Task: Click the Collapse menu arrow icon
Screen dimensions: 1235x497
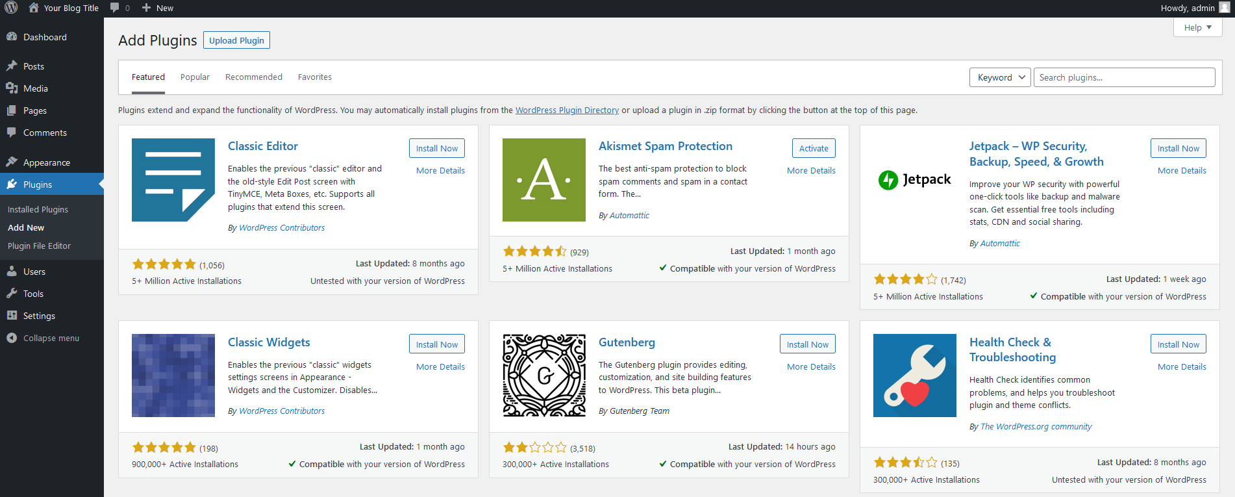Action: [12, 338]
